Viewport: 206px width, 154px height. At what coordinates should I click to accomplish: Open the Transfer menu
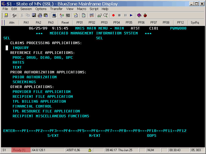point(56,9)
